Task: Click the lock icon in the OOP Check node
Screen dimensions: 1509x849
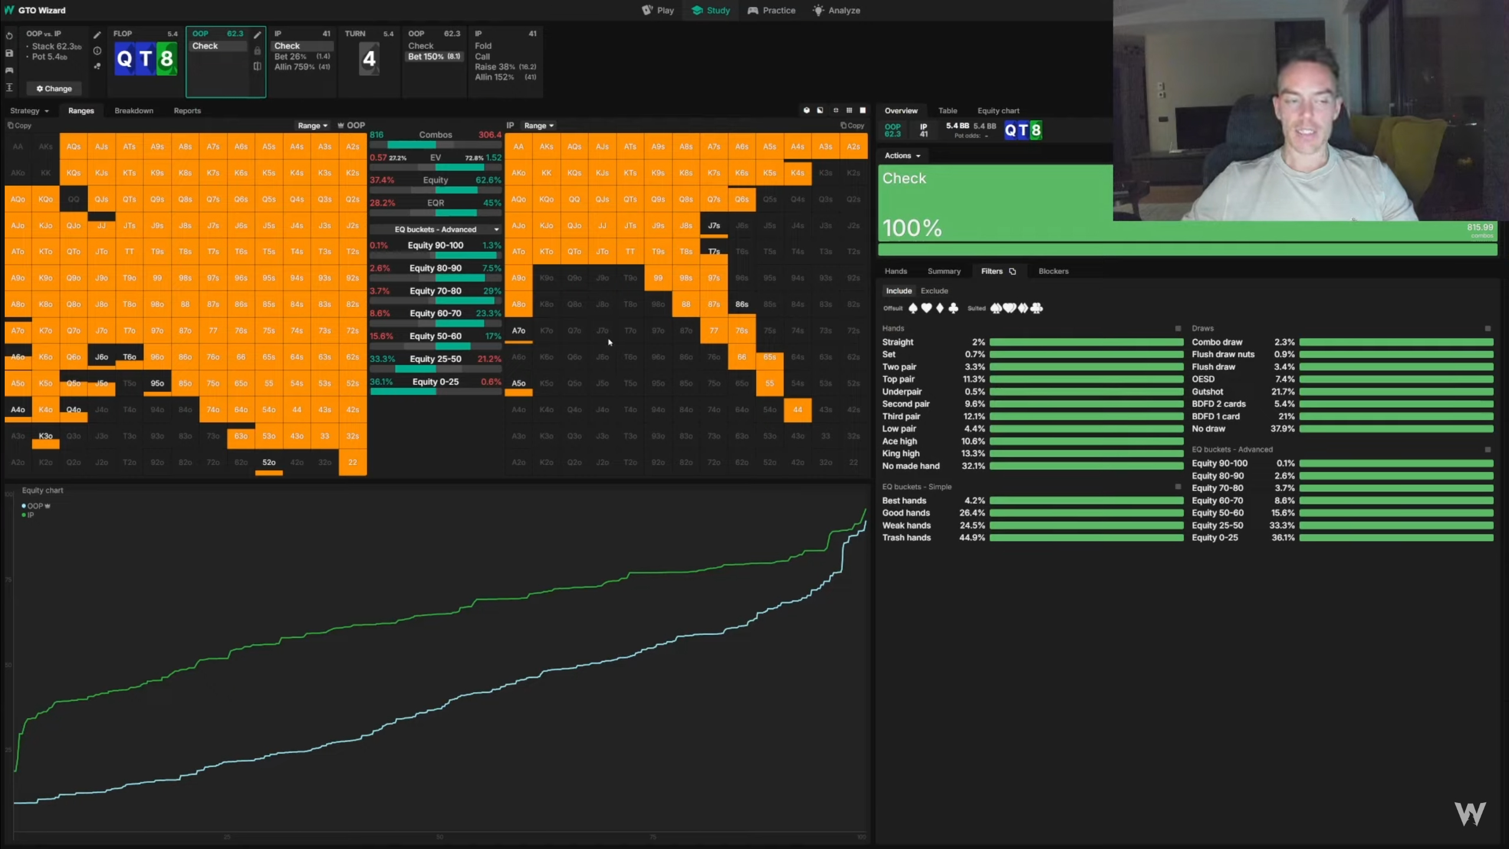Action: [x=257, y=51]
